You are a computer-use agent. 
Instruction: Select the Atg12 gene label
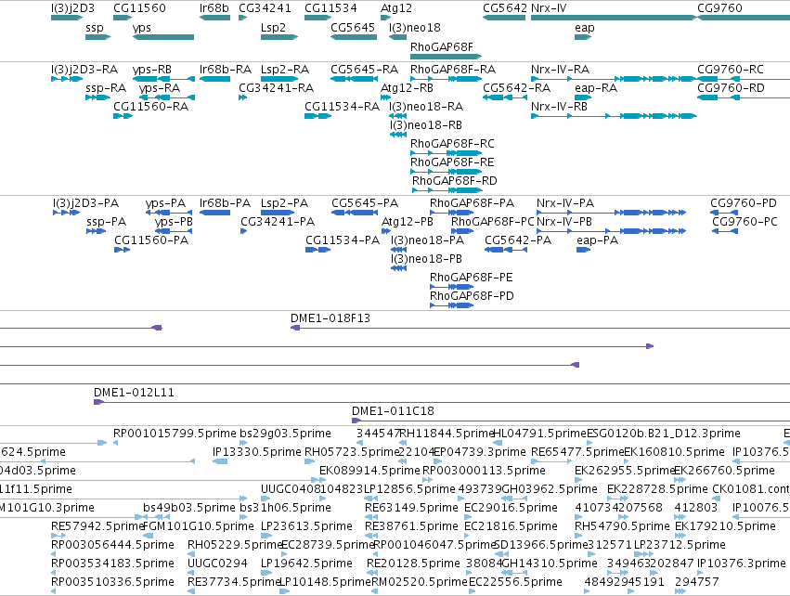396,8
